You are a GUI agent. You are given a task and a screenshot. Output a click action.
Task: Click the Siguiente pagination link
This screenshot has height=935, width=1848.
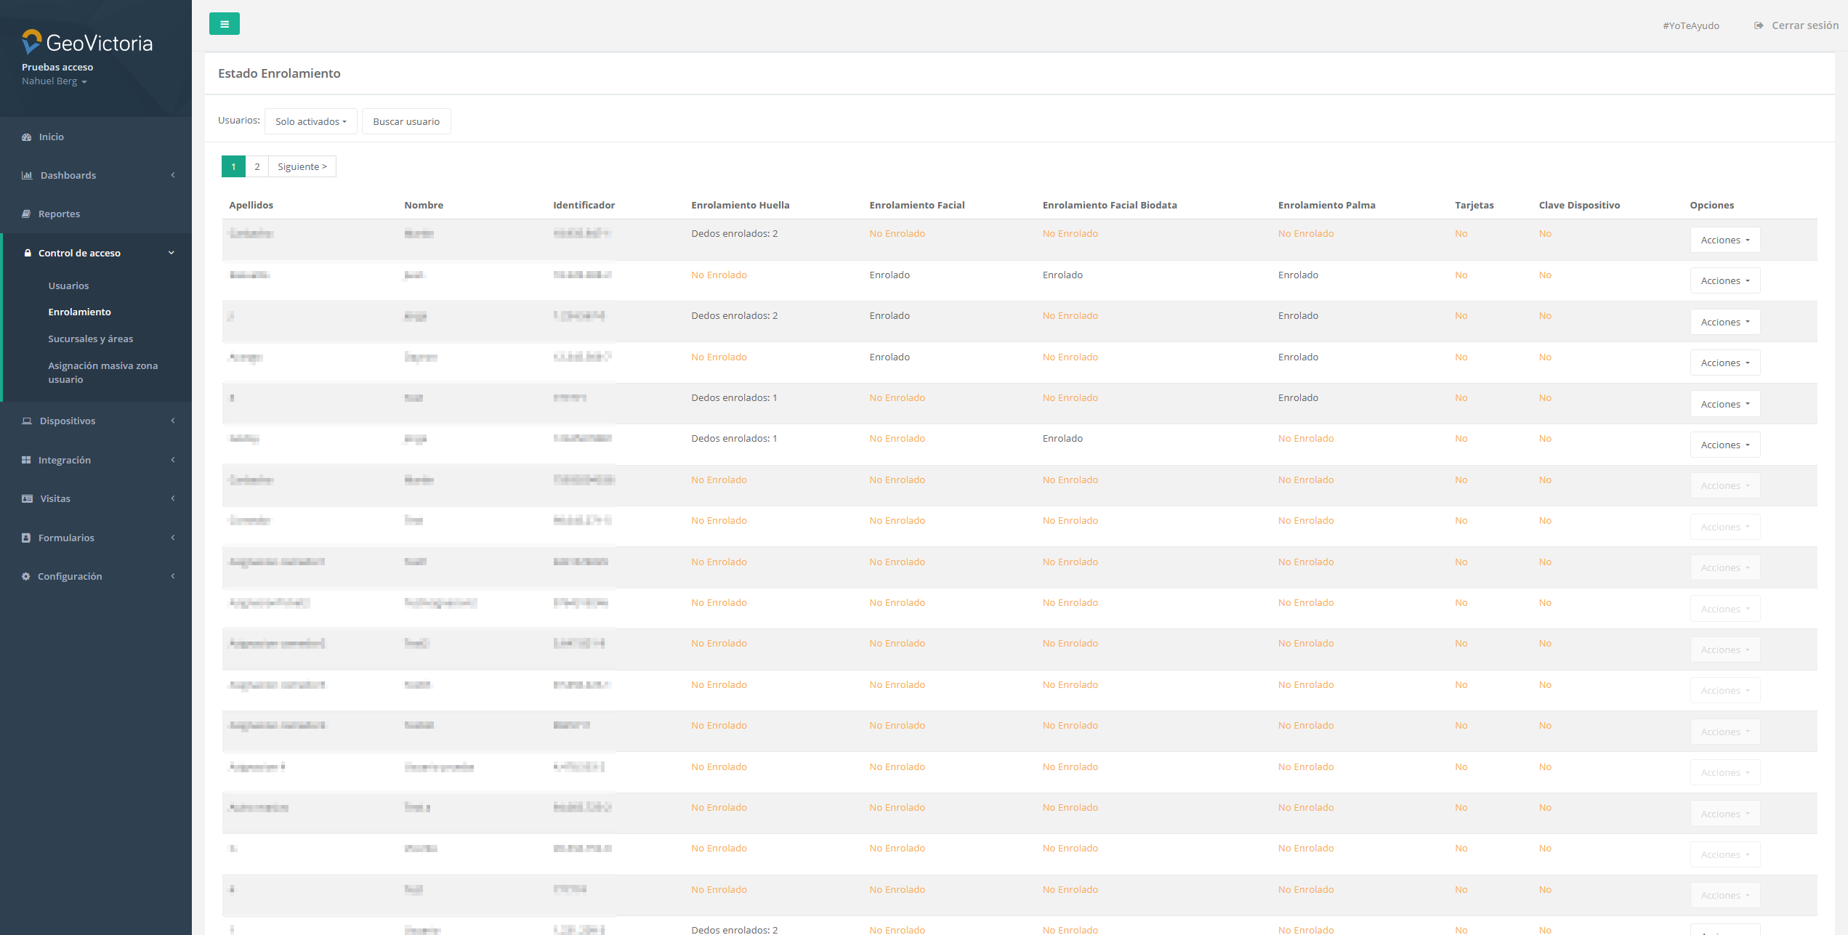coord(302,166)
